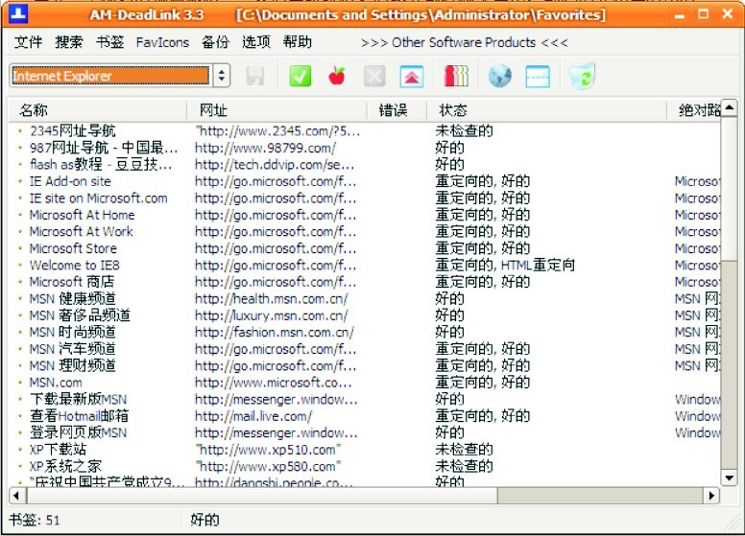Click the http://mail.live.com/ URL cell

point(253,416)
